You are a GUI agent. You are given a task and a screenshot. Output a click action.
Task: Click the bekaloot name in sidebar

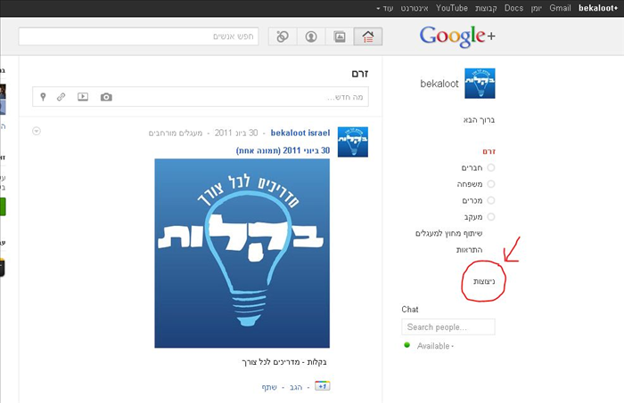[x=439, y=84]
